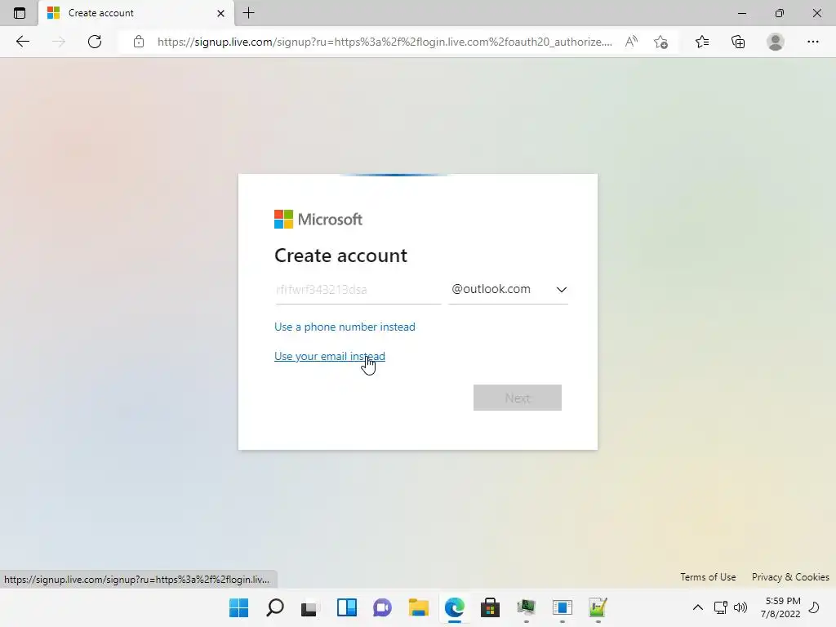Select the Create account browser tab
This screenshot has height=627, width=836.
(x=136, y=13)
